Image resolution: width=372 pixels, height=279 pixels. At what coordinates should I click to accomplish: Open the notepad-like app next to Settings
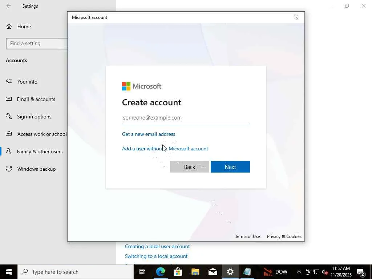[247, 272]
